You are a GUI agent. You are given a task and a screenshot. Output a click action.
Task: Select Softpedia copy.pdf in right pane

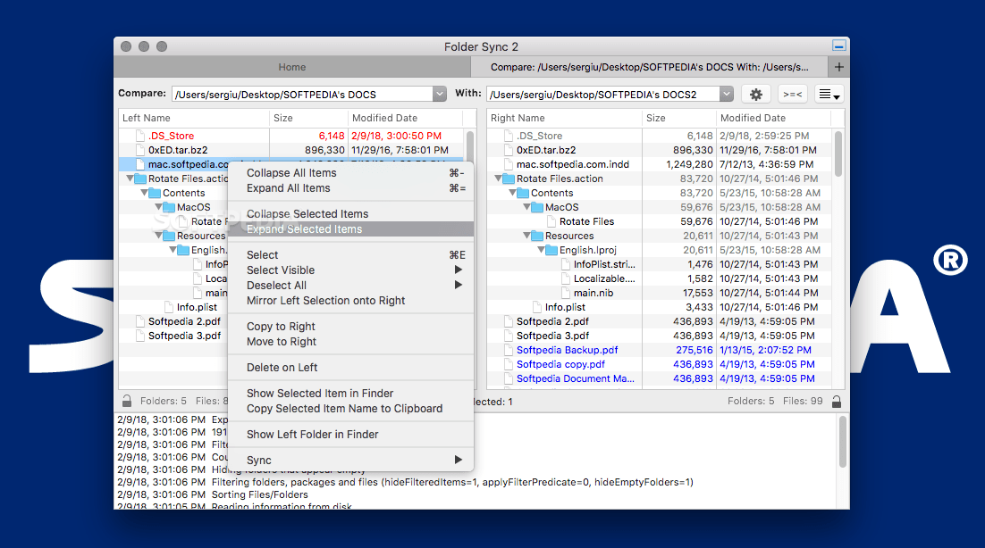(660, 364)
